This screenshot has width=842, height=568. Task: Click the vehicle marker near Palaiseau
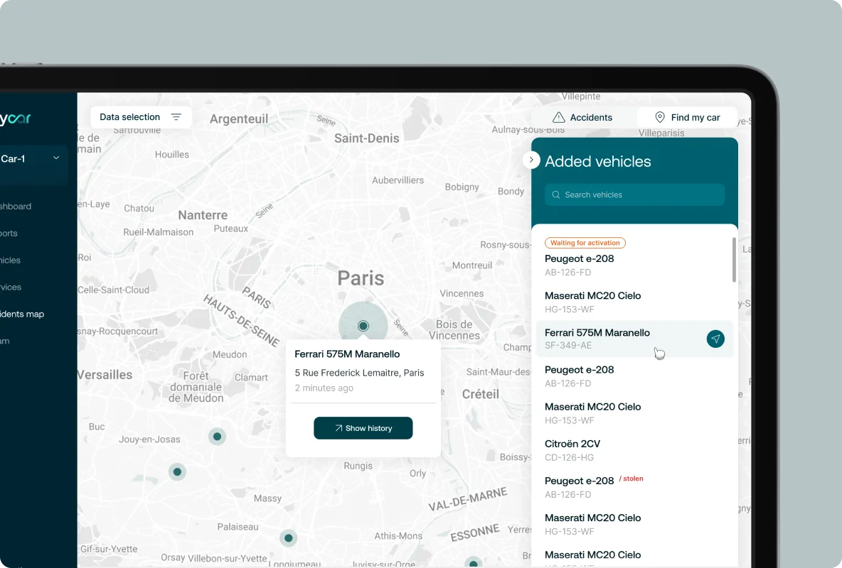pyautogui.click(x=288, y=537)
